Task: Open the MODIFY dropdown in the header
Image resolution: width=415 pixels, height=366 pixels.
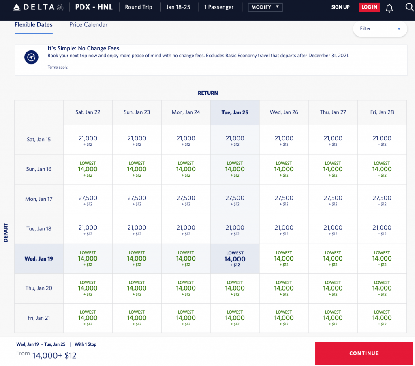Action: click(x=265, y=7)
